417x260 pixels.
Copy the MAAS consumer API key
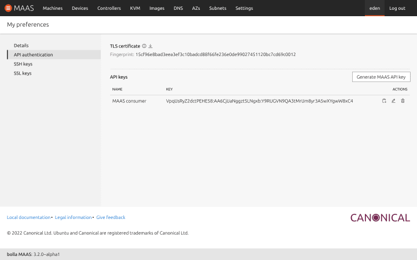pos(384,101)
